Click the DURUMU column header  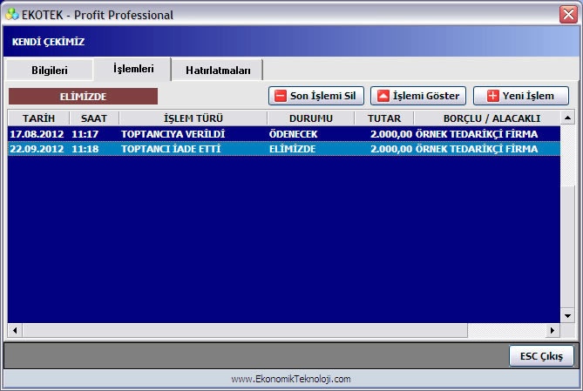[x=311, y=118]
